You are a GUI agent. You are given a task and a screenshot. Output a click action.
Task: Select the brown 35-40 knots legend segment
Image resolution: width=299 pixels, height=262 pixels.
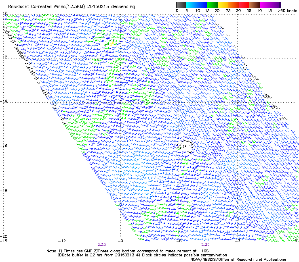(255, 5)
